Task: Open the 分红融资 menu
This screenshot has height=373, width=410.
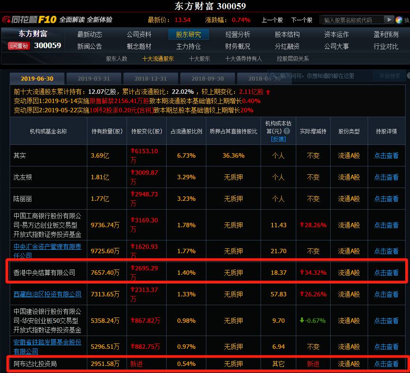Action: (x=287, y=47)
